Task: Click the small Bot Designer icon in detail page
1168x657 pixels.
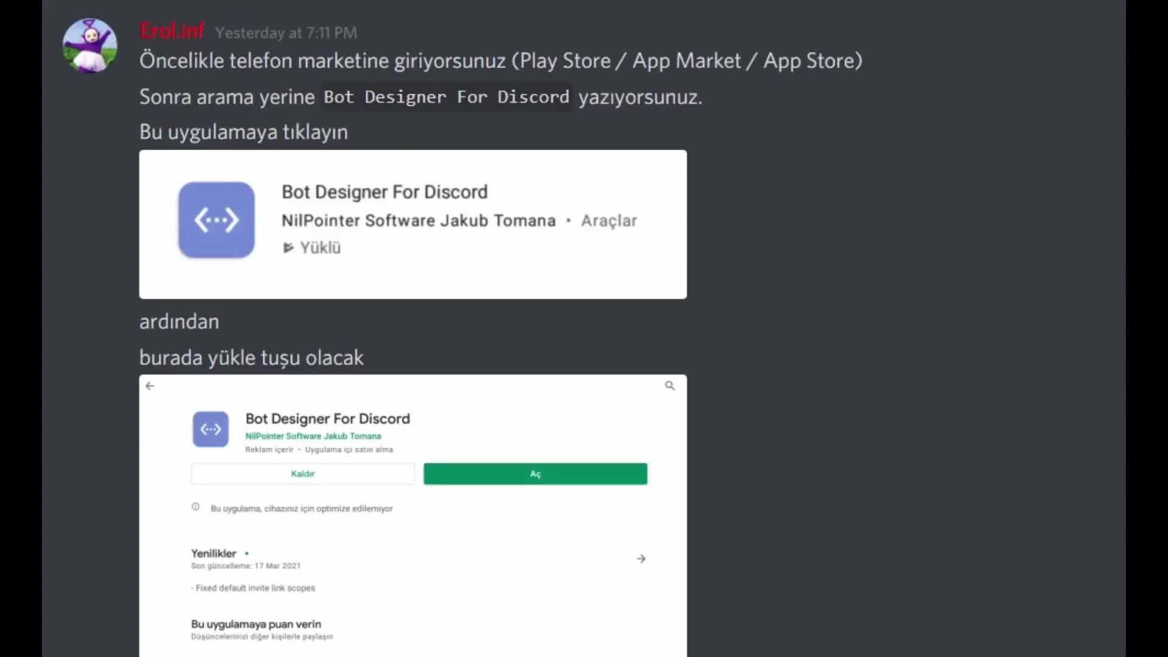Action: click(x=210, y=429)
